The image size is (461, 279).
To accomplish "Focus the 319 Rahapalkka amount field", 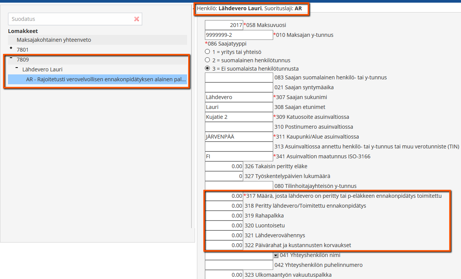I will (x=224, y=216).
